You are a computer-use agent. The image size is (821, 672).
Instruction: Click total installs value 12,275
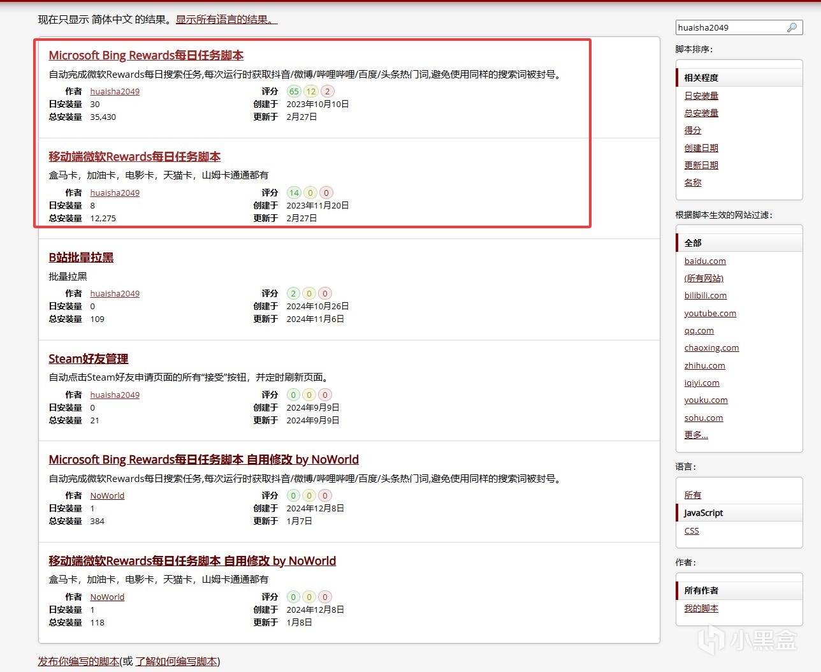tap(103, 218)
